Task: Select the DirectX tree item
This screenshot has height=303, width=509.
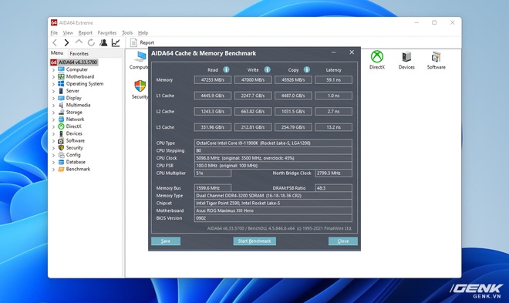Action: pyautogui.click(x=74, y=126)
